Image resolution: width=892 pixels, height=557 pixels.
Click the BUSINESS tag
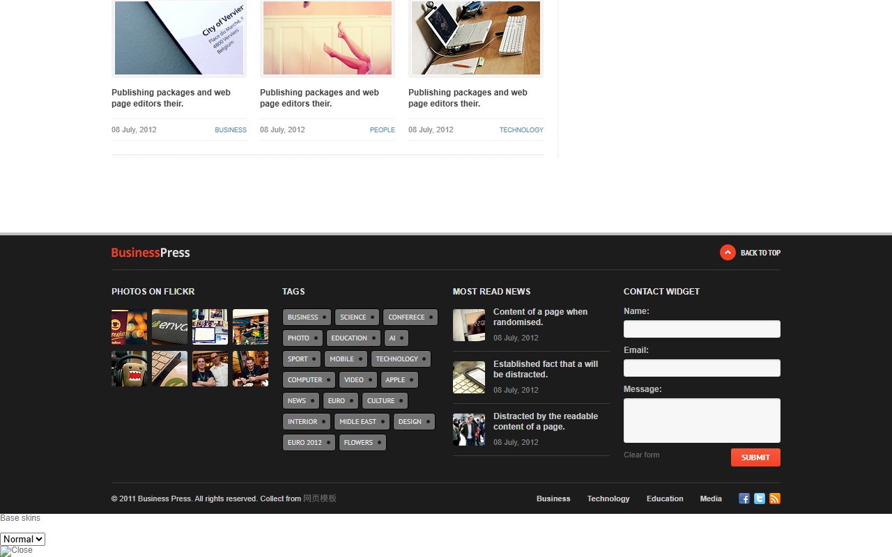click(307, 317)
